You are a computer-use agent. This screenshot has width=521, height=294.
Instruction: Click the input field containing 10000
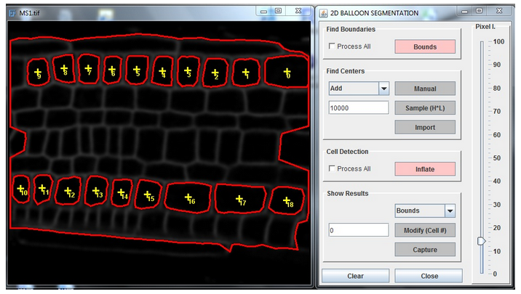pyautogui.click(x=359, y=107)
